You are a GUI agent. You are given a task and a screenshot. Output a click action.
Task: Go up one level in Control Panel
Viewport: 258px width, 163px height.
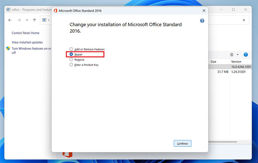tap(34, 20)
